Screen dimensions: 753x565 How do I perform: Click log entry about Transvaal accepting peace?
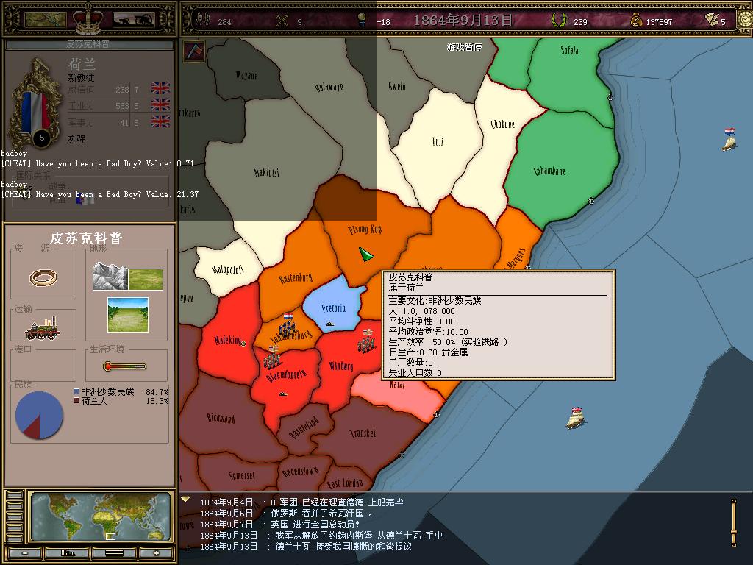pos(306,547)
